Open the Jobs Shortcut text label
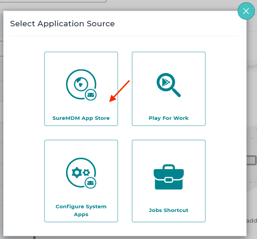 click(x=168, y=210)
